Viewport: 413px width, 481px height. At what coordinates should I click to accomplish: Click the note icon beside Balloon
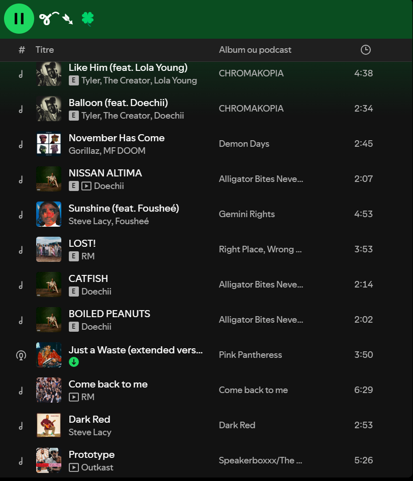pyautogui.click(x=21, y=109)
